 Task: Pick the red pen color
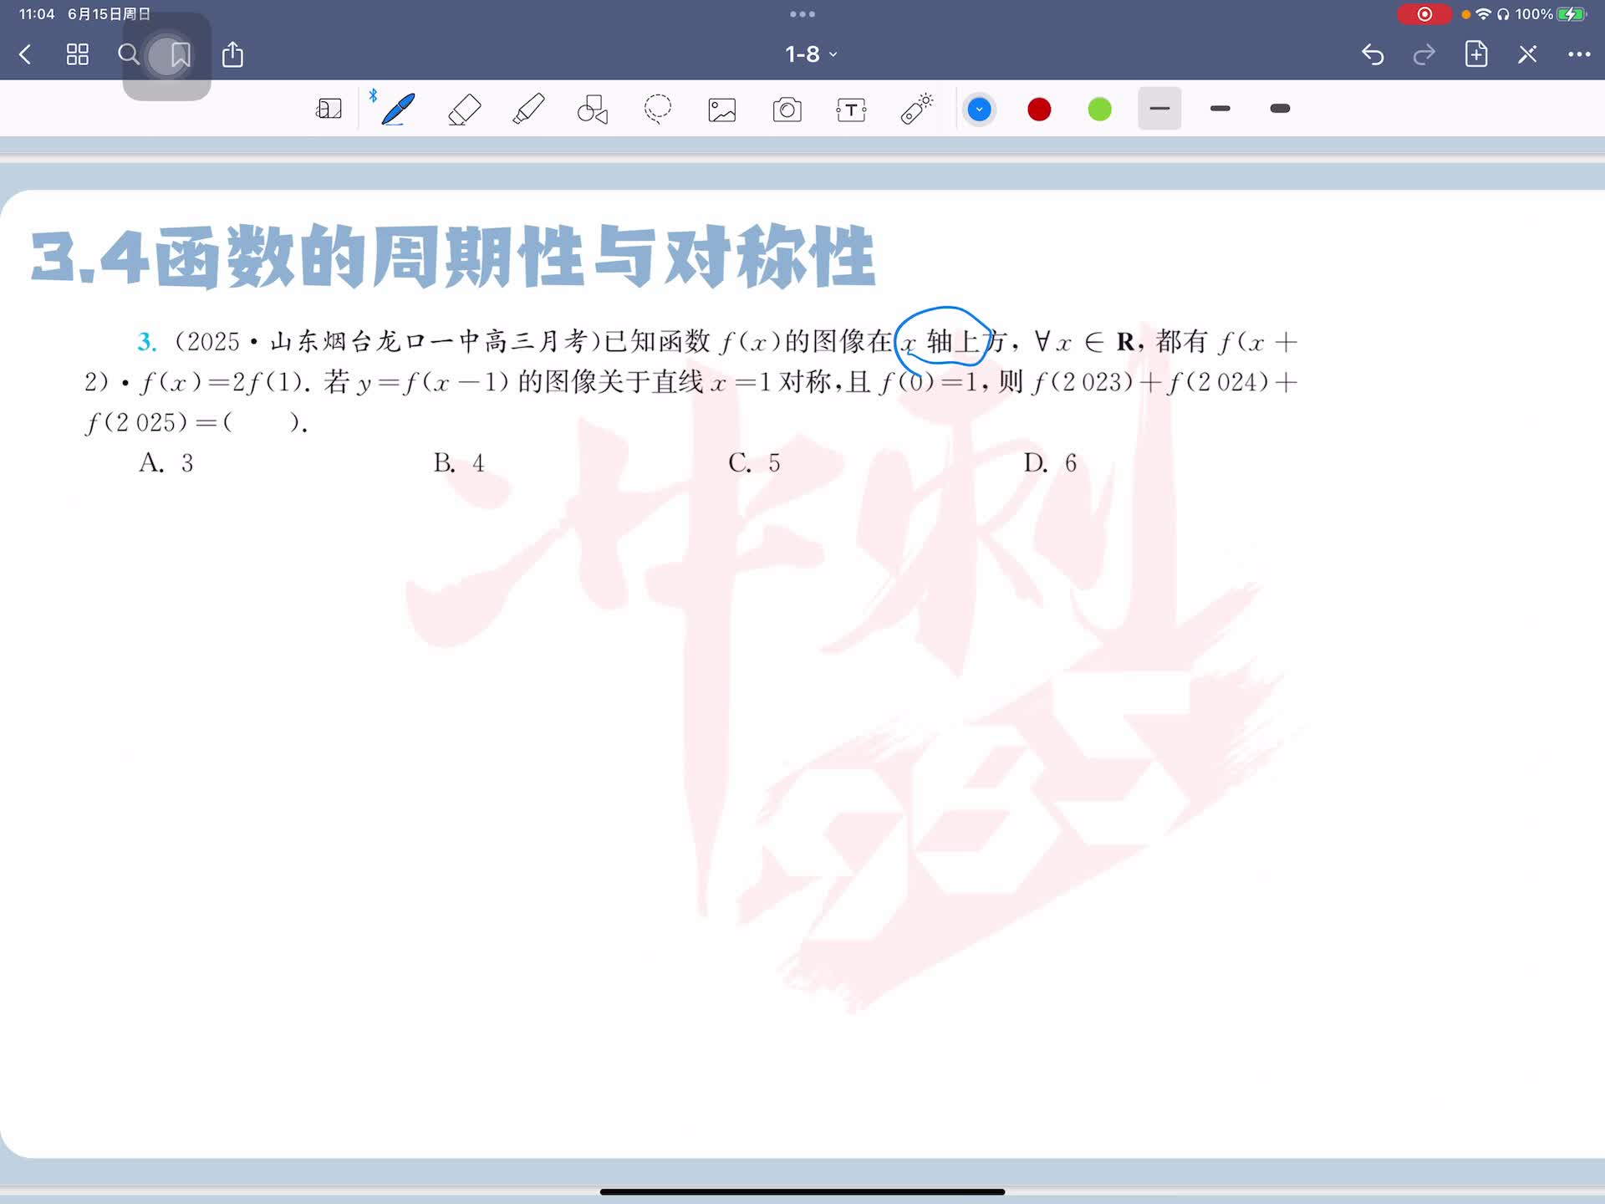[1039, 110]
